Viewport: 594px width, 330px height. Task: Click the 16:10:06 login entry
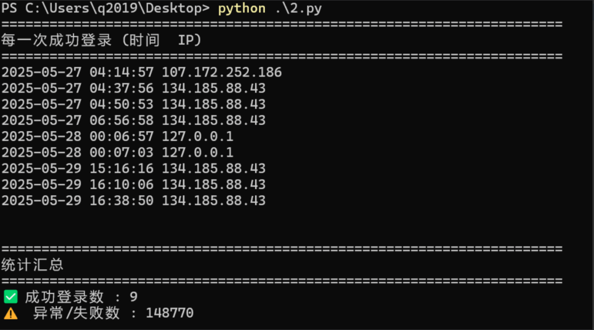click(133, 184)
